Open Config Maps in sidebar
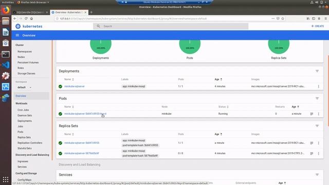The image size is (329, 185). (x=24, y=180)
